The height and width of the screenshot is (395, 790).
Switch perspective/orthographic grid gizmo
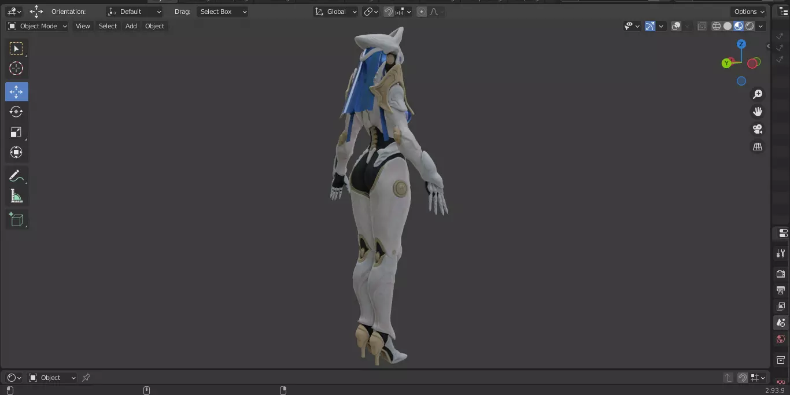click(758, 147)
